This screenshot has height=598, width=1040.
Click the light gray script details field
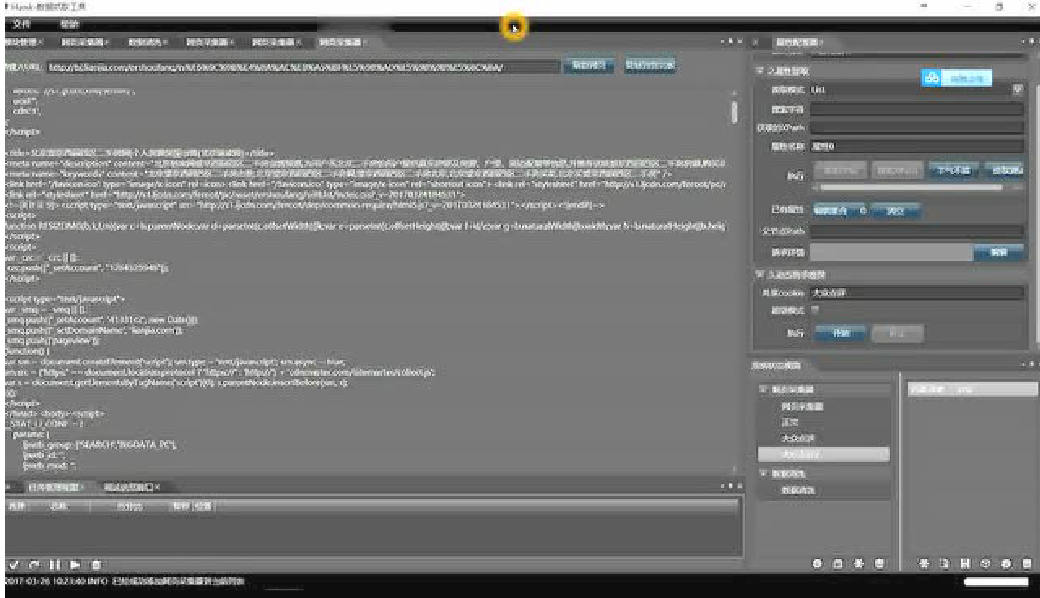(x=892, y=252)
